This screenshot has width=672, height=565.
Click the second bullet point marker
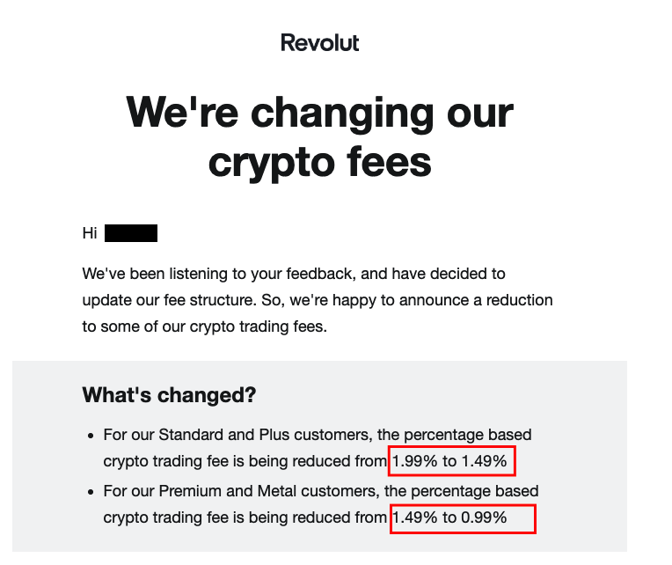coord(91,492)
